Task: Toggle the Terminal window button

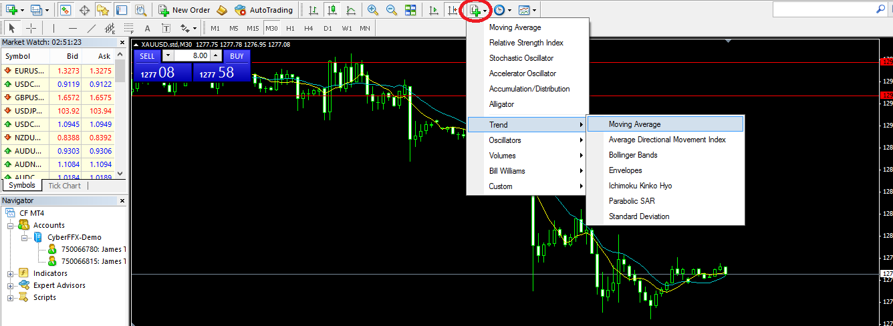Action: [x=121, y=10]
